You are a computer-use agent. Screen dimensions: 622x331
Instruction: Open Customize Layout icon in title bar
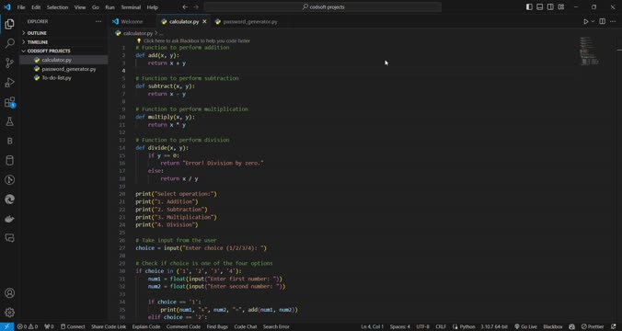(561, 7)
